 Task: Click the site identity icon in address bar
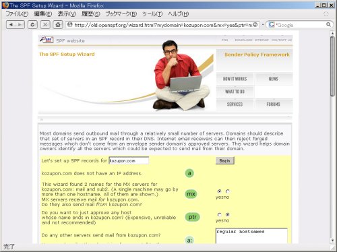70,24
